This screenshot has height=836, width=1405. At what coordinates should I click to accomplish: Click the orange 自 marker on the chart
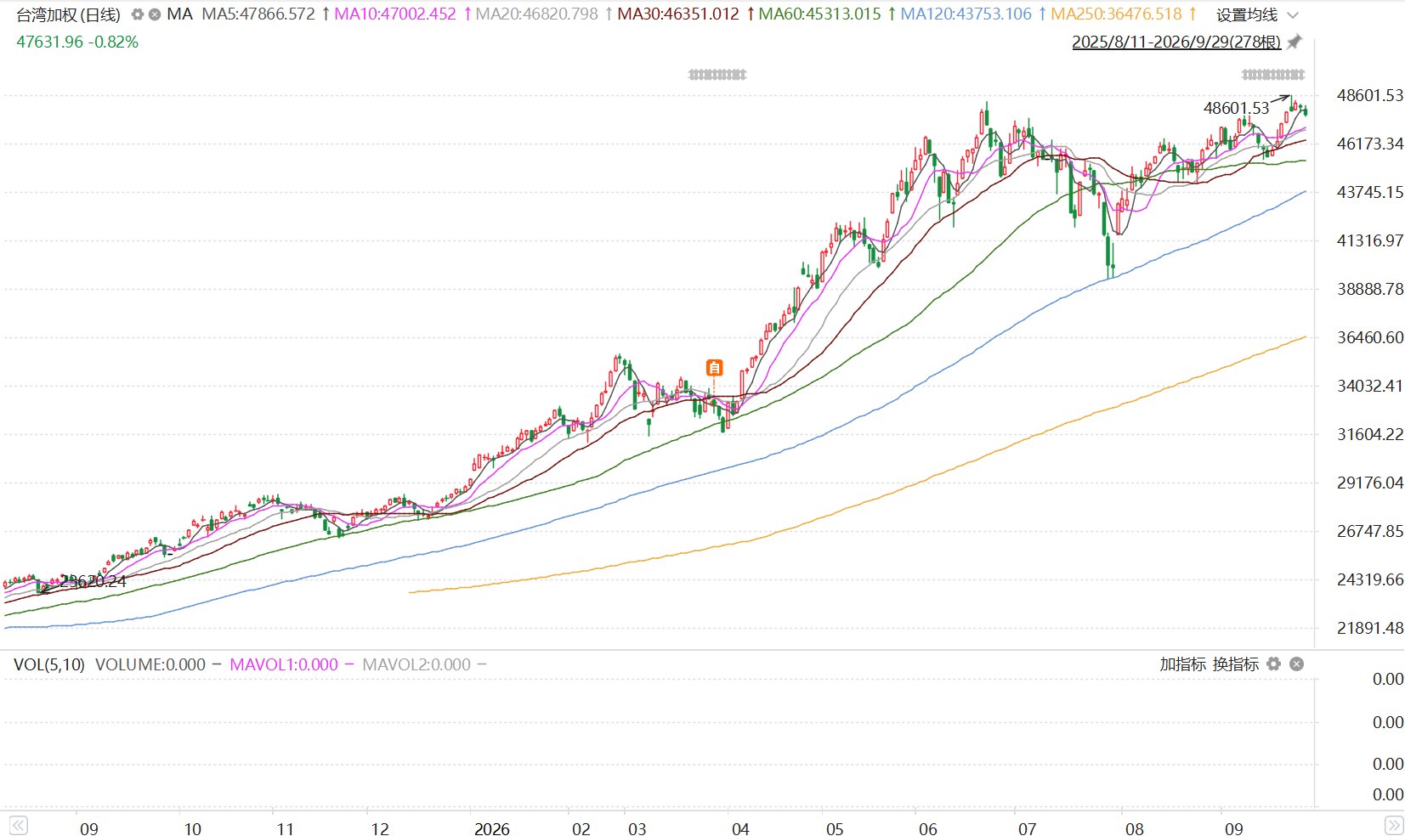click(x=715, y=368)
